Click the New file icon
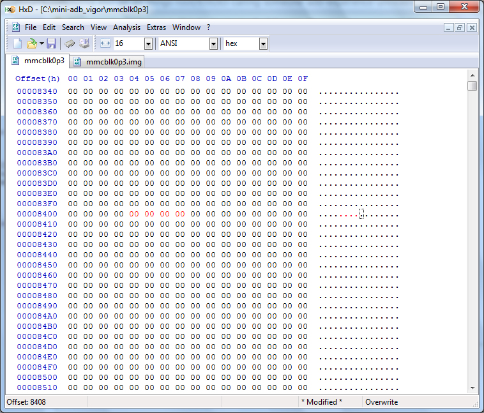484x413 pixels. click(x=18, y=43)
